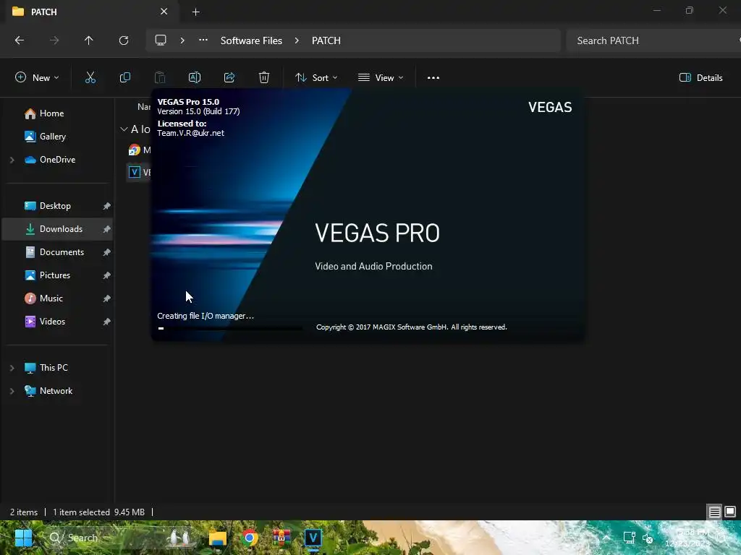
Task: Toggle the Details pane
Action: (x=700, y=78)
